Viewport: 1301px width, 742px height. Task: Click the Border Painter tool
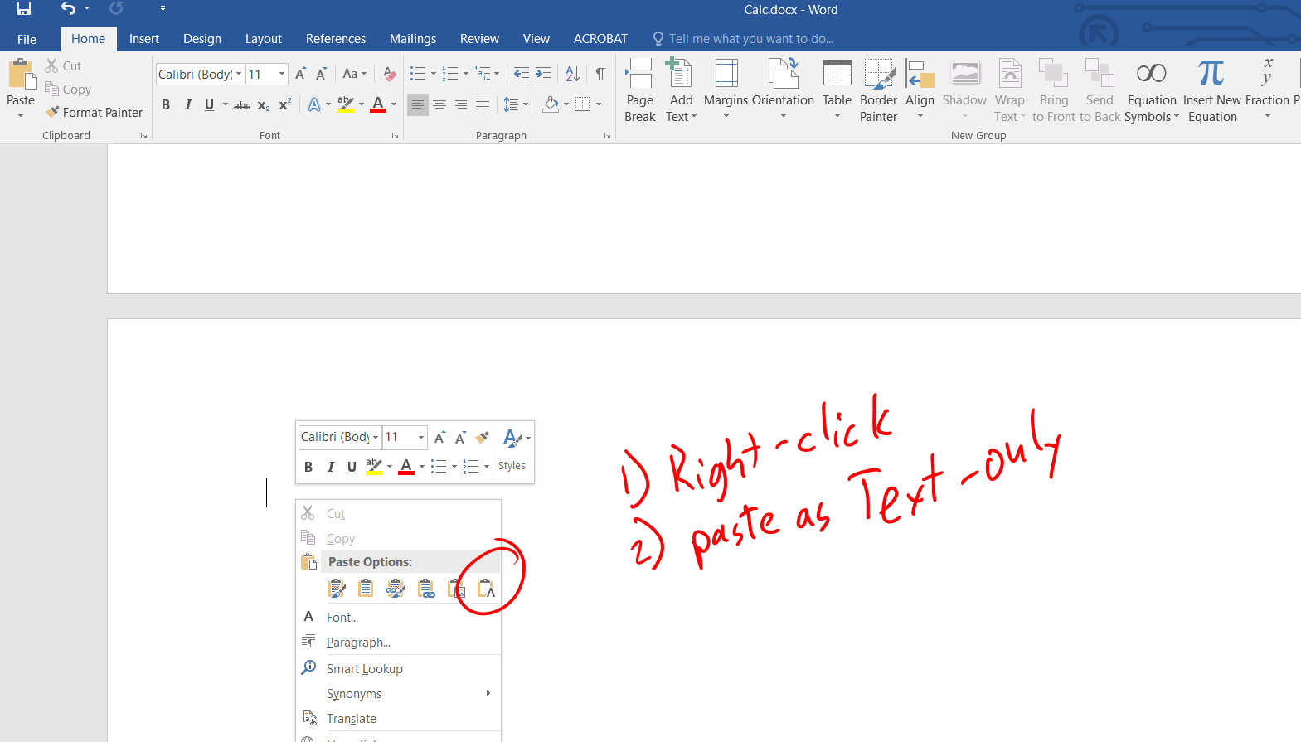[x=878, y=91]
